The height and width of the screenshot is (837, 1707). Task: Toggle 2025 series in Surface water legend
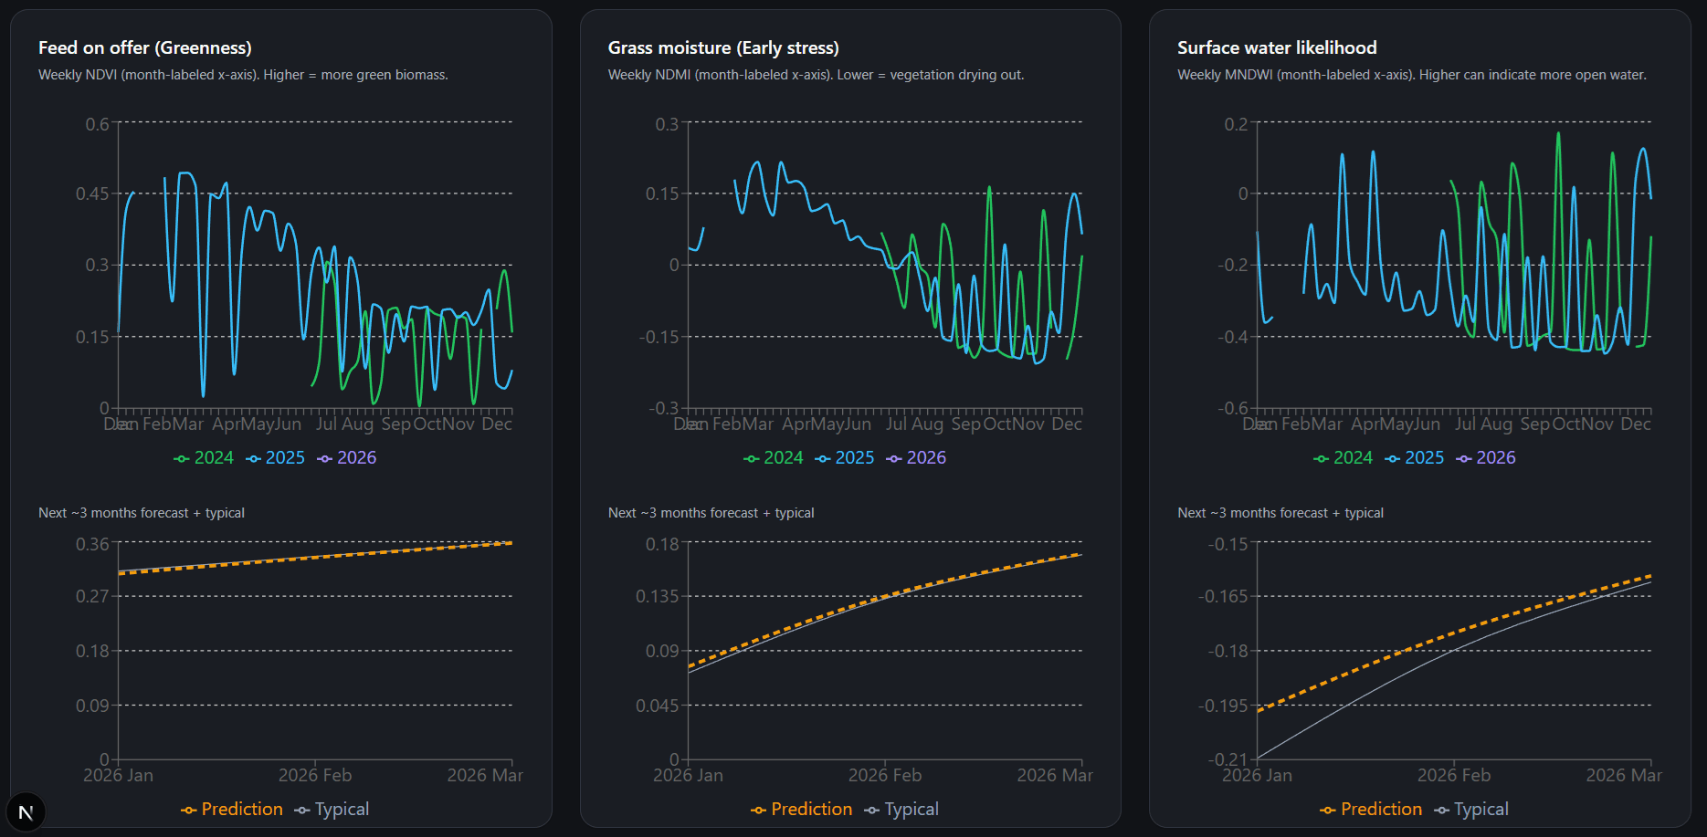click(1414, 458)
